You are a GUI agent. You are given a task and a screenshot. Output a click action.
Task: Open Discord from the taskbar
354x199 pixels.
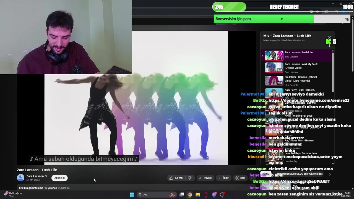214,195
